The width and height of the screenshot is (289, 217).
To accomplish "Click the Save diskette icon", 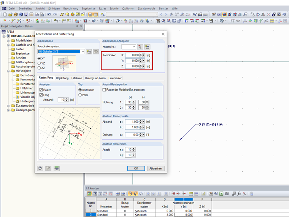I will click(26, 14).
